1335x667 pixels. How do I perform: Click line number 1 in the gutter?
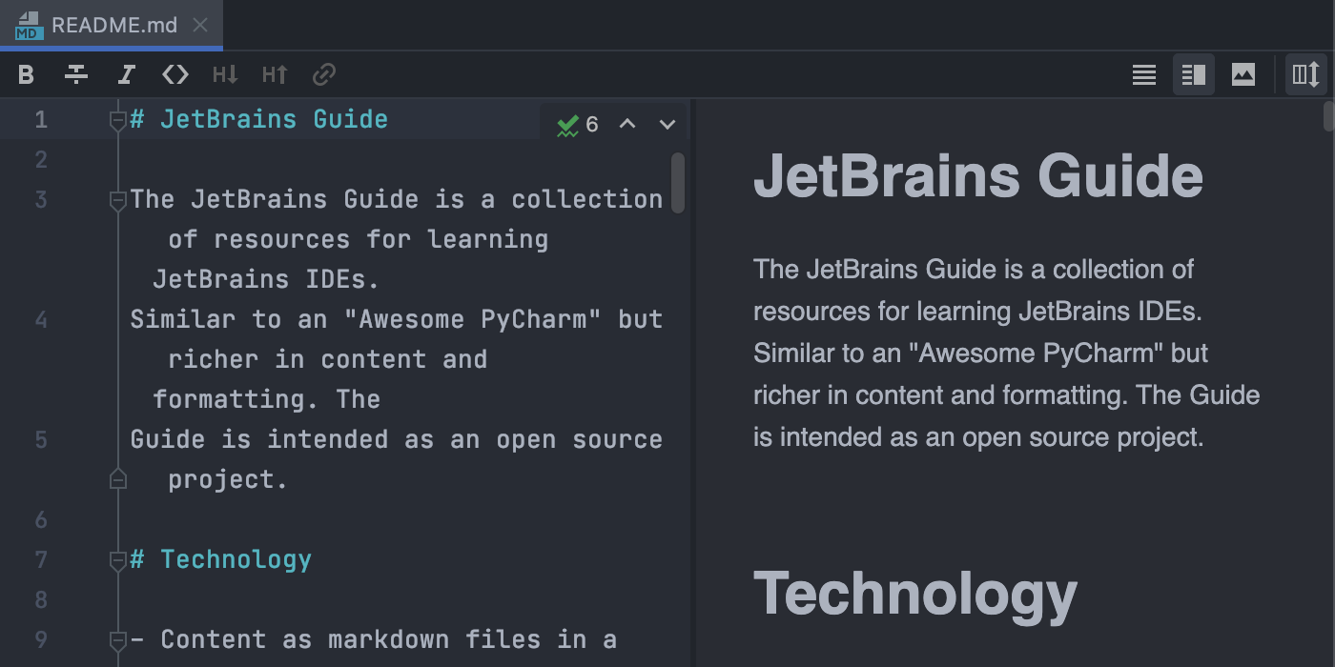tap(40, 119)
